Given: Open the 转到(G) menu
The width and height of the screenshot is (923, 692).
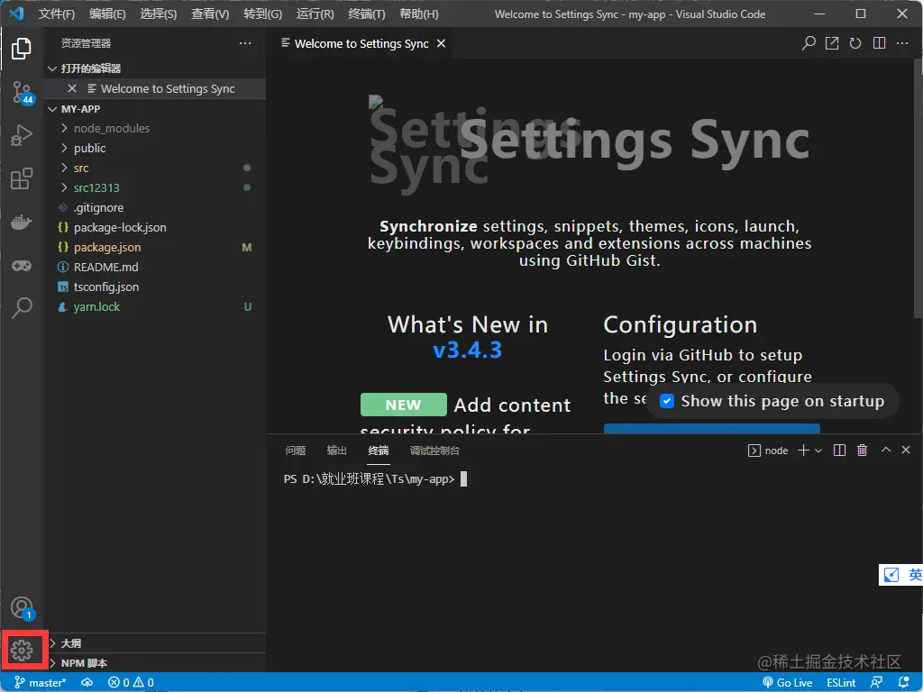Looking at the screenshot, I should pos(262,14).
